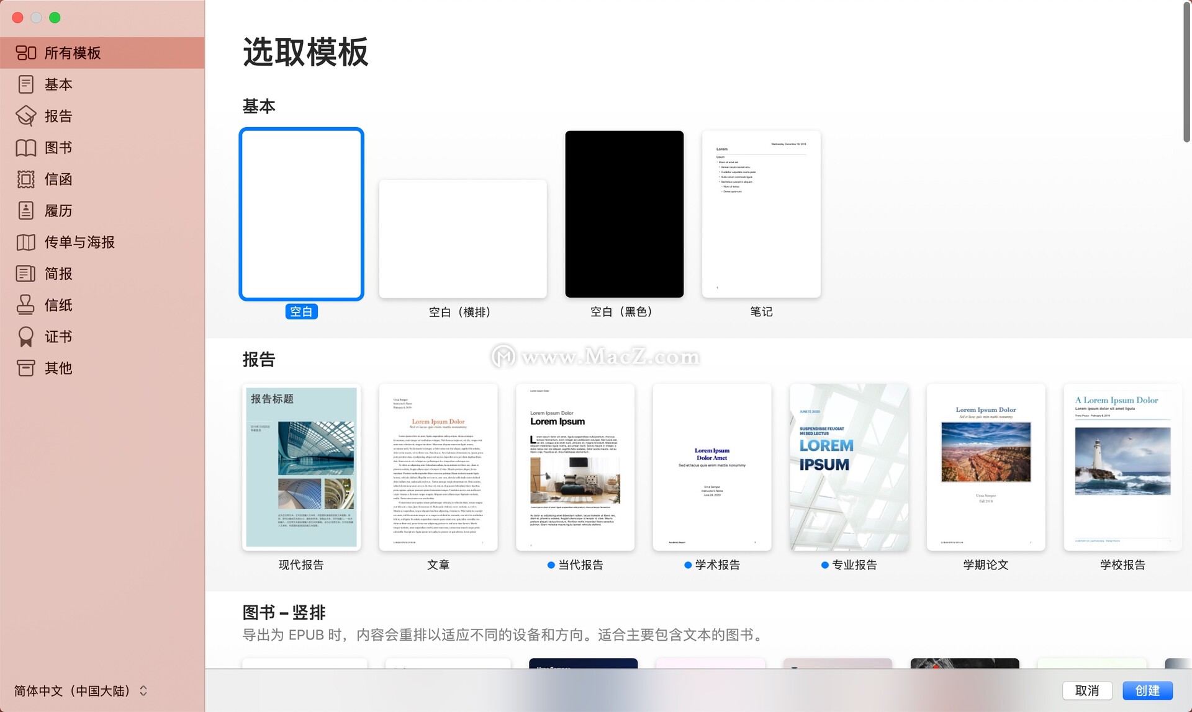Click the 信纸 stamp tool icon
The image size is (1192, 712).
coord(26,305)
